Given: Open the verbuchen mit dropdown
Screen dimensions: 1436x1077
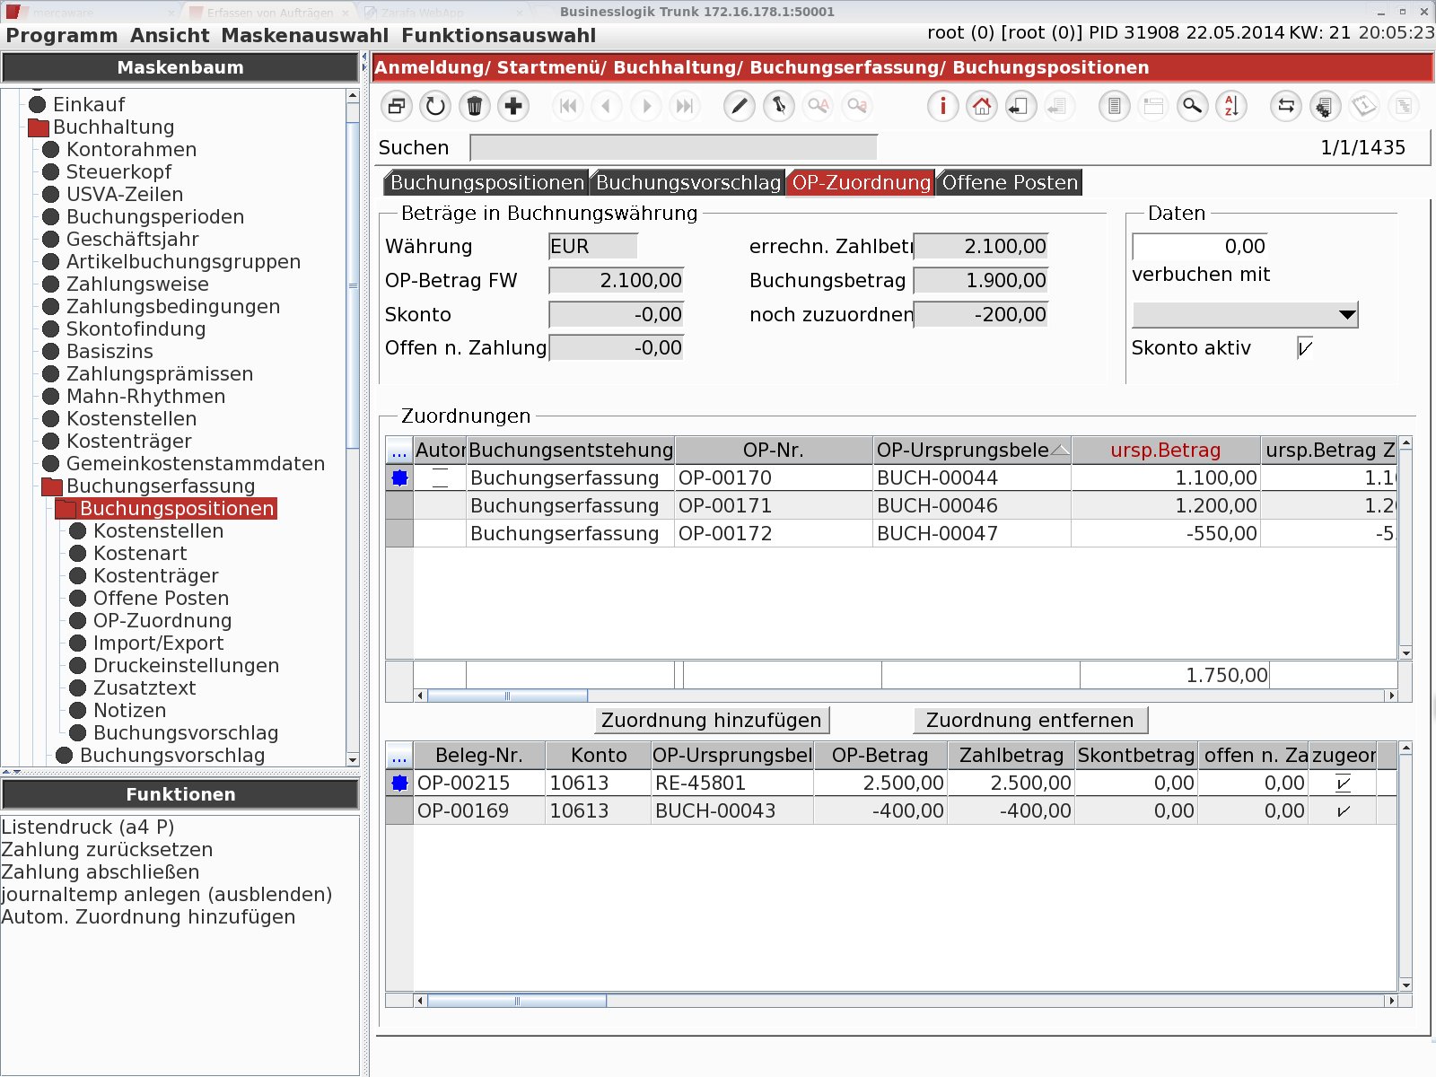Looking at the screenshot, I should (x=1245, y=315).
